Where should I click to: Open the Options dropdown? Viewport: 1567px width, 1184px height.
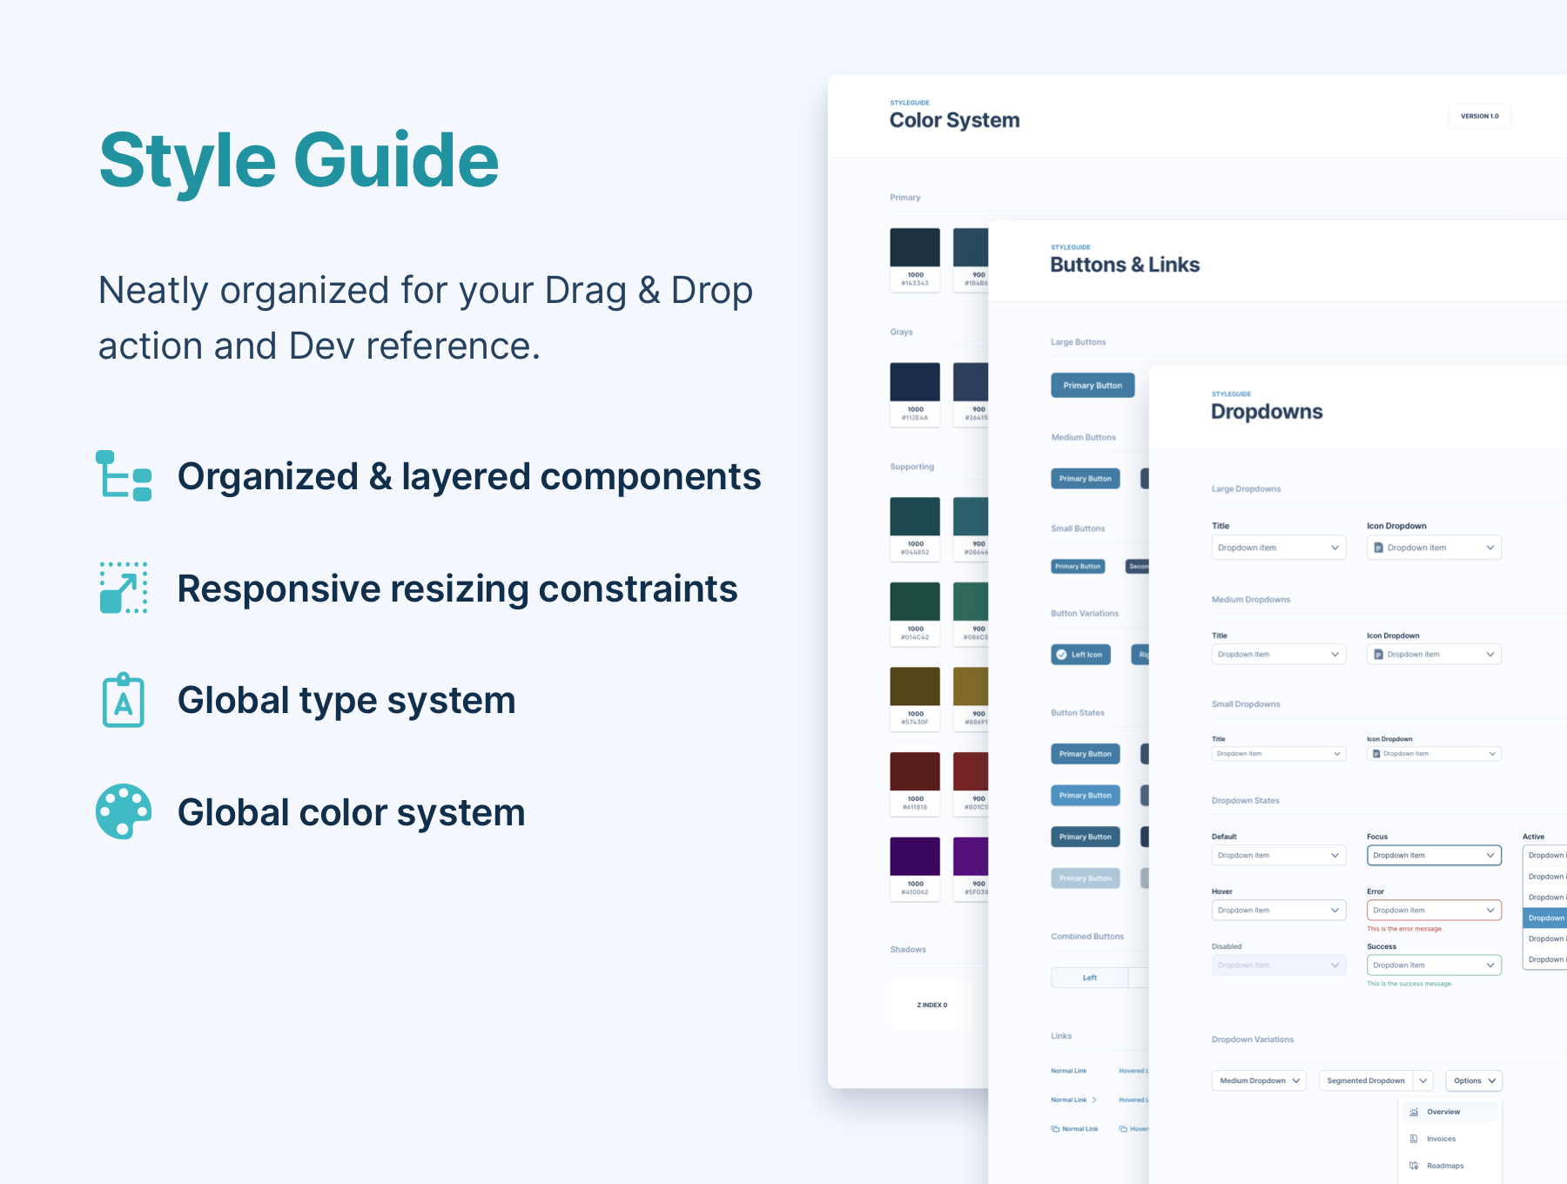pyautogui.click(x=1474, y=1080)
